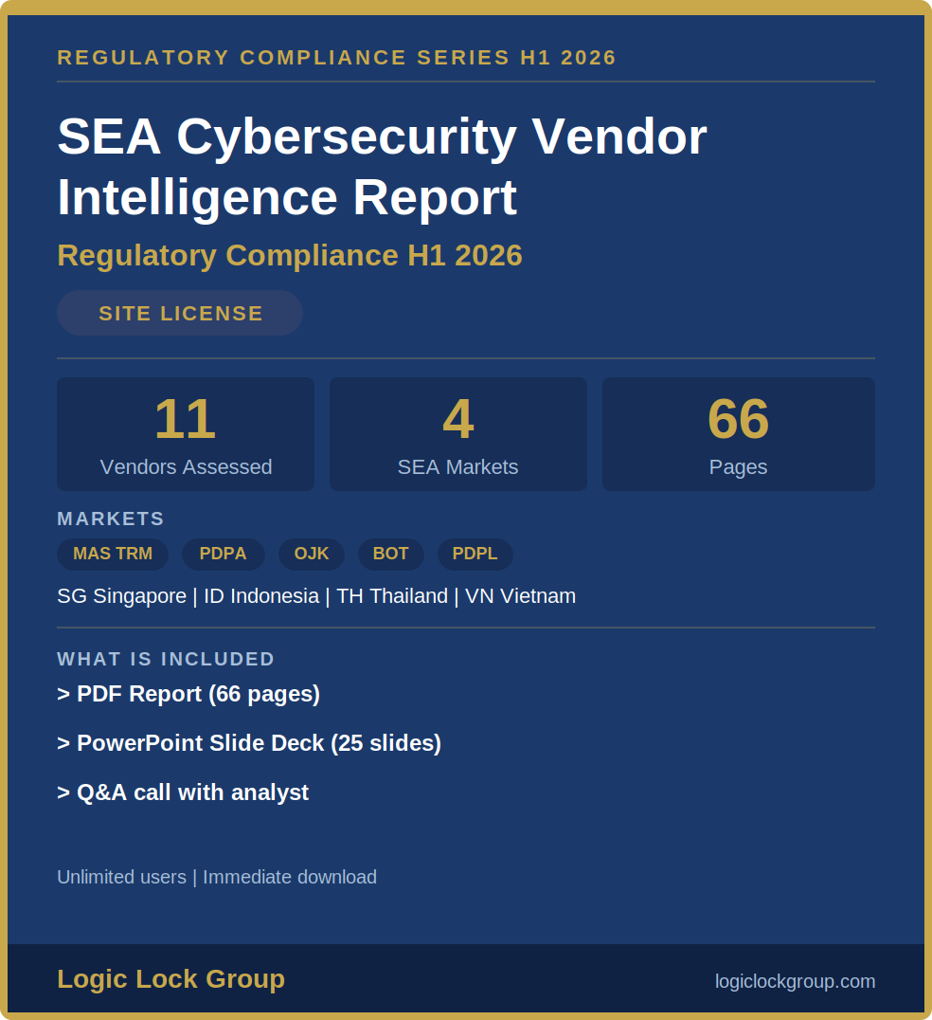Select the OJK tag
932x1020 pixels.
(x=312, y=554)
